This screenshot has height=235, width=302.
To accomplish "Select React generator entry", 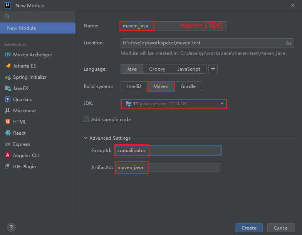I will pos(38,133).
